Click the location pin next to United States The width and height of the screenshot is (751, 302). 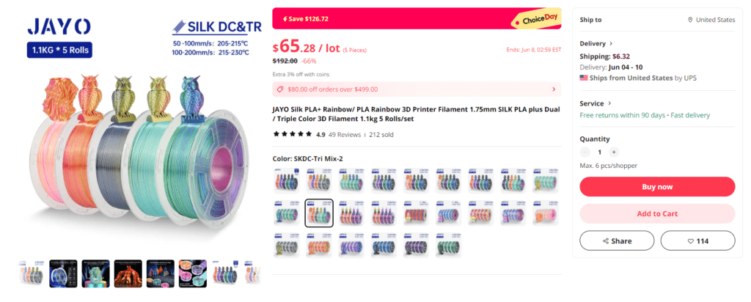pyautogui.click(x=690, y=20)
